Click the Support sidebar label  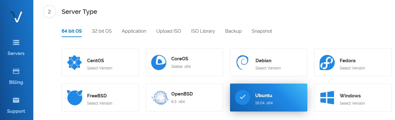click(x=16, y=111)
